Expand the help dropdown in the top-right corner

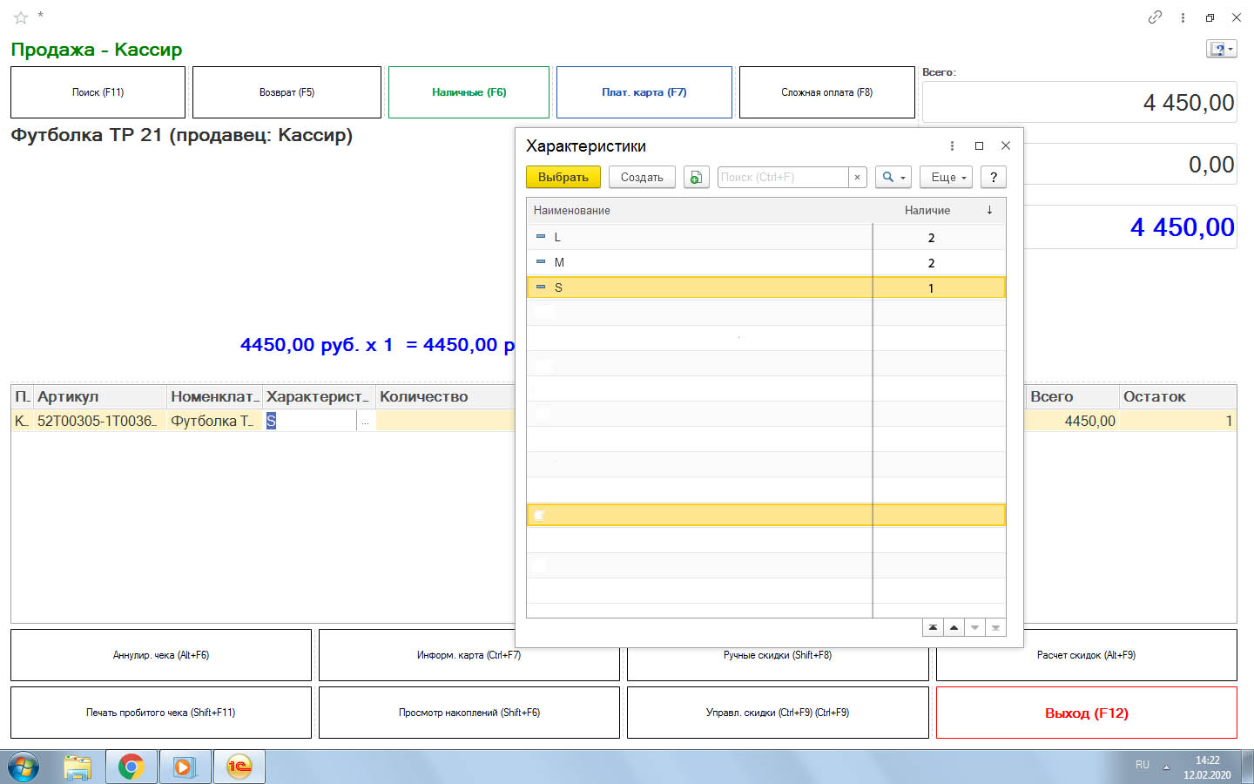(x=1221, y=50)
